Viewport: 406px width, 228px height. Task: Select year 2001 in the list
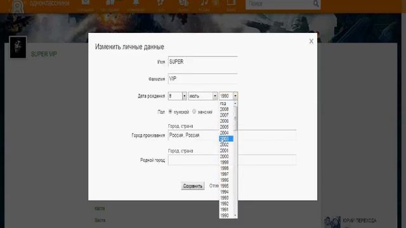pos(226,151)
